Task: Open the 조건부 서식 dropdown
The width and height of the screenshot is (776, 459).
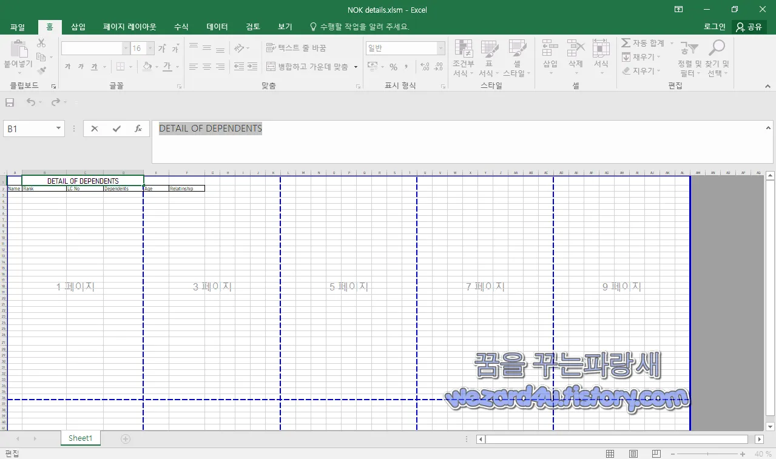Action: (464, 59)
